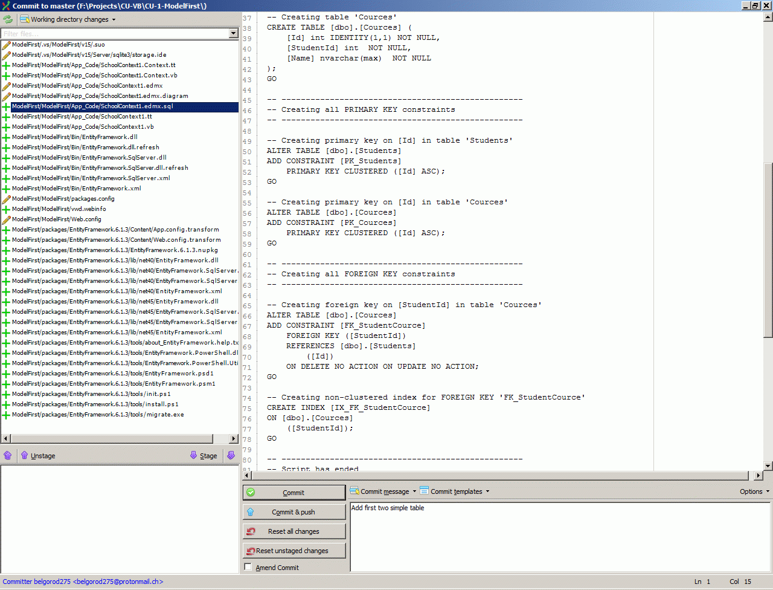Viewport: 773px width, 590px height.
Task: Click the plus icon beside EntityFramework.6.1.3.nupkg
Action: coord(7,250)
